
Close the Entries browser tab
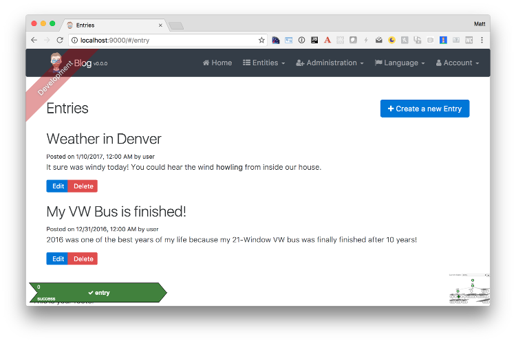click(x=160, y=25)
